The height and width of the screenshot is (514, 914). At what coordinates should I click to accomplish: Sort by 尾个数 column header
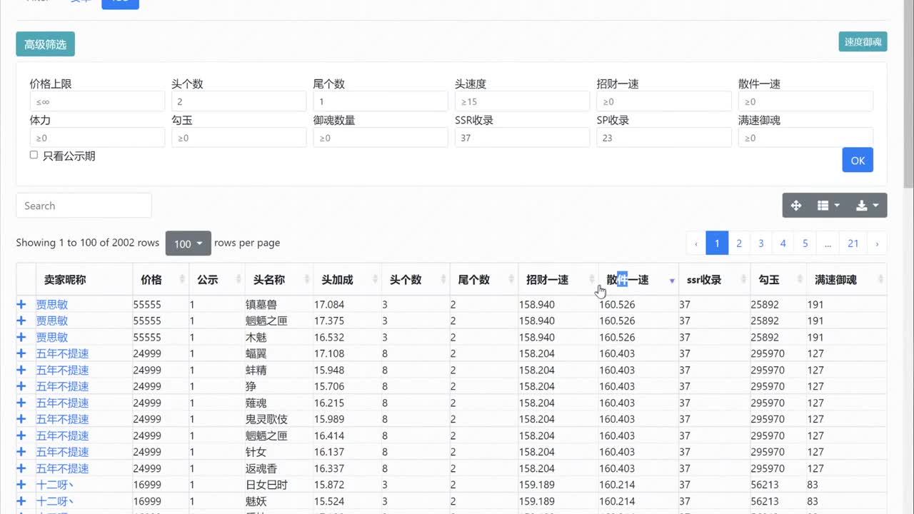coord(484,280)
